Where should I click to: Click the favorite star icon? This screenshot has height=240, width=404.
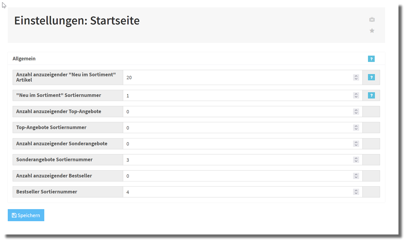click(372, 31)
